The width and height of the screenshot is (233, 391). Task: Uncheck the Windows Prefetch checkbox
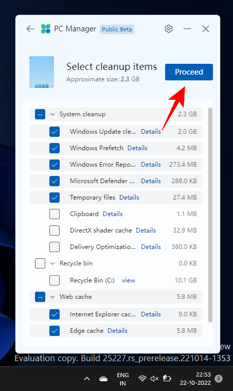(55, 148)
